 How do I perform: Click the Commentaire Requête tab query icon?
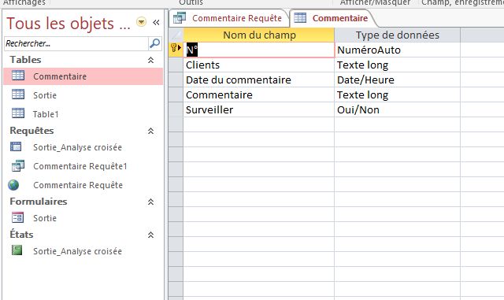tap(180, 18)
